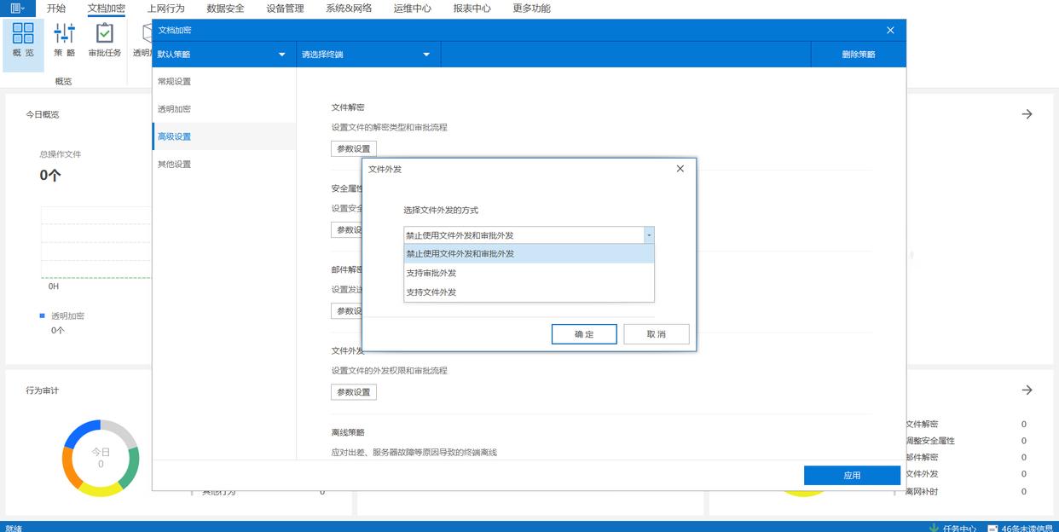The width and height of the screenshot is (1059, 532).
Task: Click the 离线策略 section heading
Action: pyautogui.click(x=348, y=432)
